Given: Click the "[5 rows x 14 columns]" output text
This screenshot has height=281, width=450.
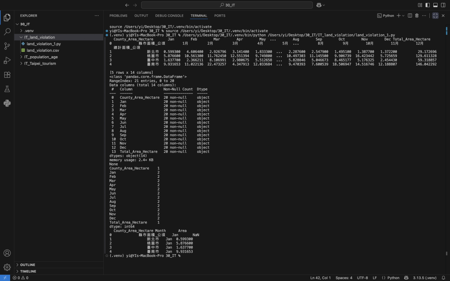Looking at the screenshot, I should [131, 72].
